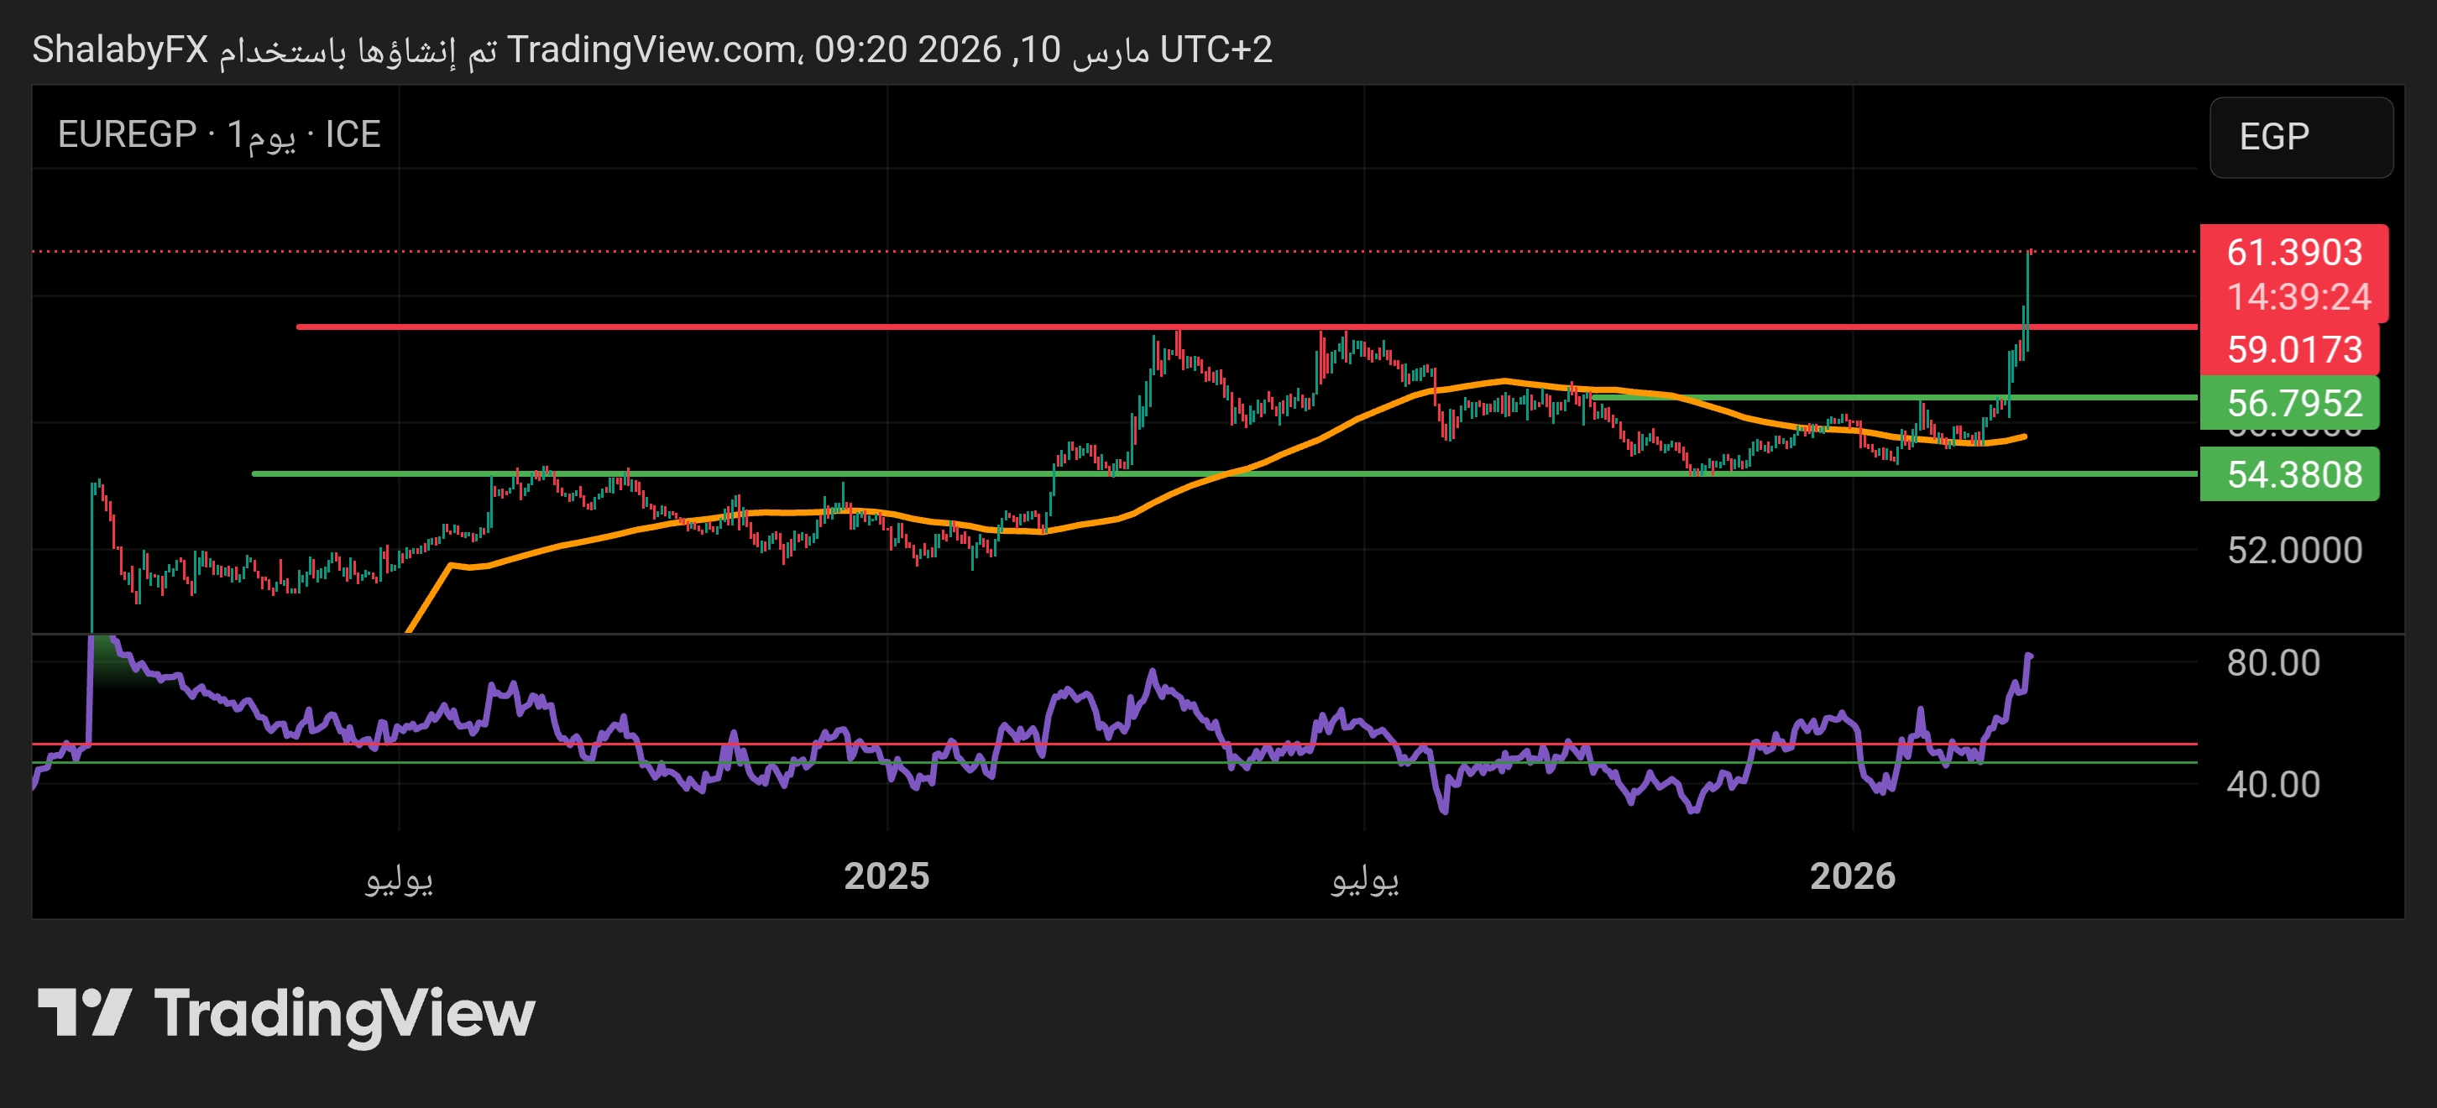Click the purple RSI indicator line

(x=1153, y=677)
